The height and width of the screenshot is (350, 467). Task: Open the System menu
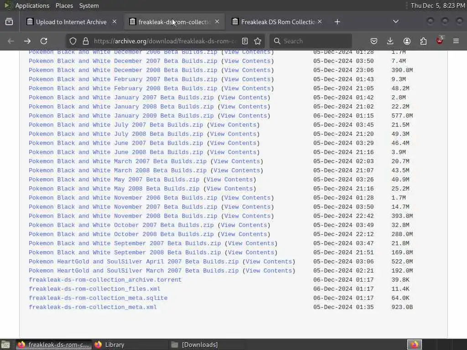coord(89,5)
